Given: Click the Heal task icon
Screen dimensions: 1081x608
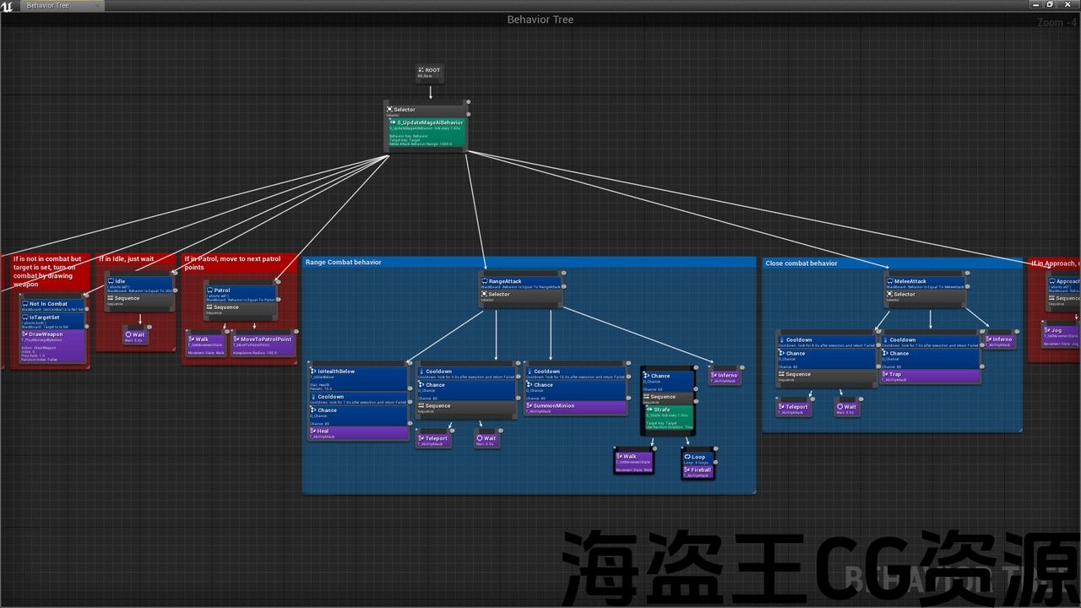Looking at the screenshot, I should 312,431.
